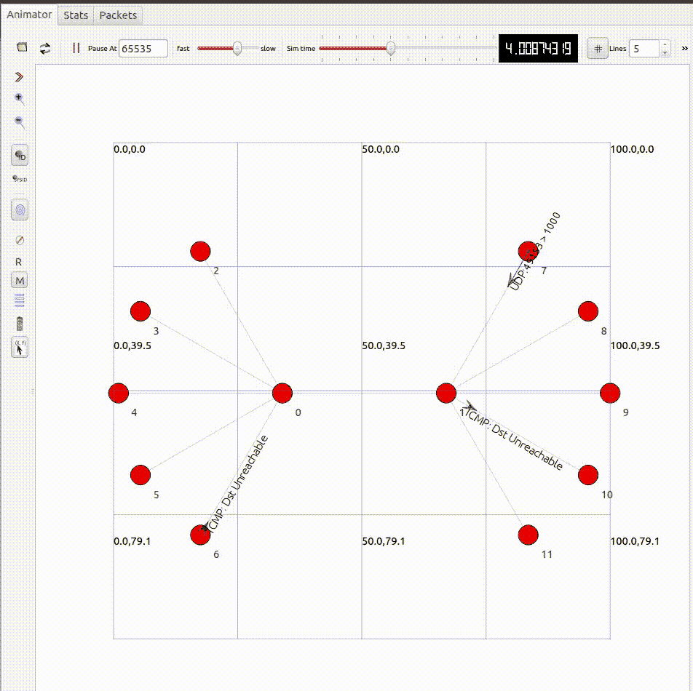693x691 pixels.
Task: Click the step-through double-chevron icon in the left toolbar
Action: pyautogui.click(x=19, y=77)
